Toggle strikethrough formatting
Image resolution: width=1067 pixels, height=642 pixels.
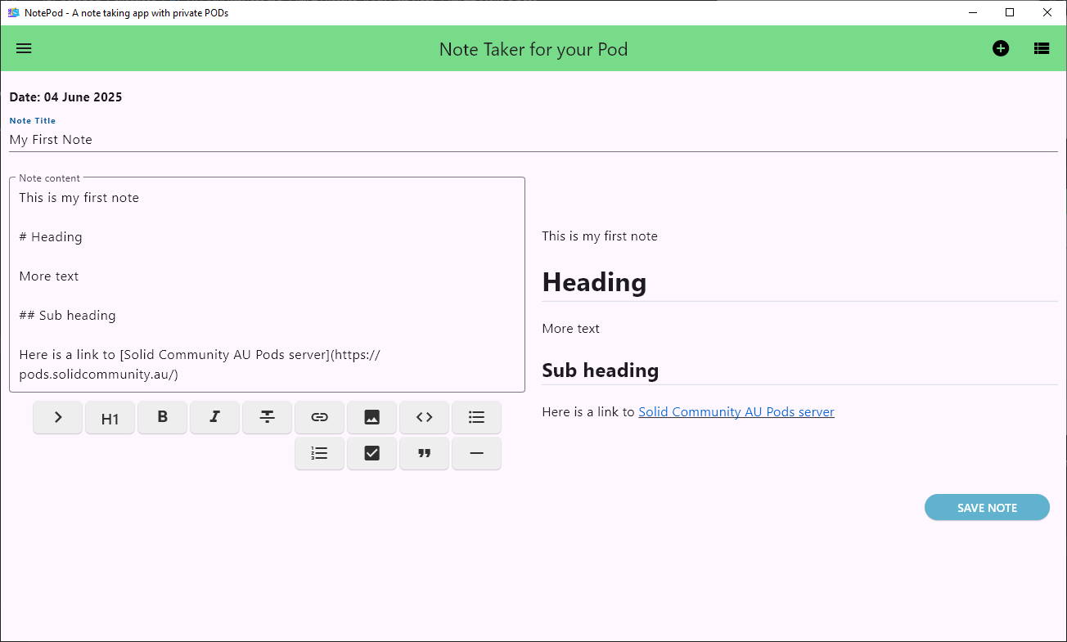point(268,417)
